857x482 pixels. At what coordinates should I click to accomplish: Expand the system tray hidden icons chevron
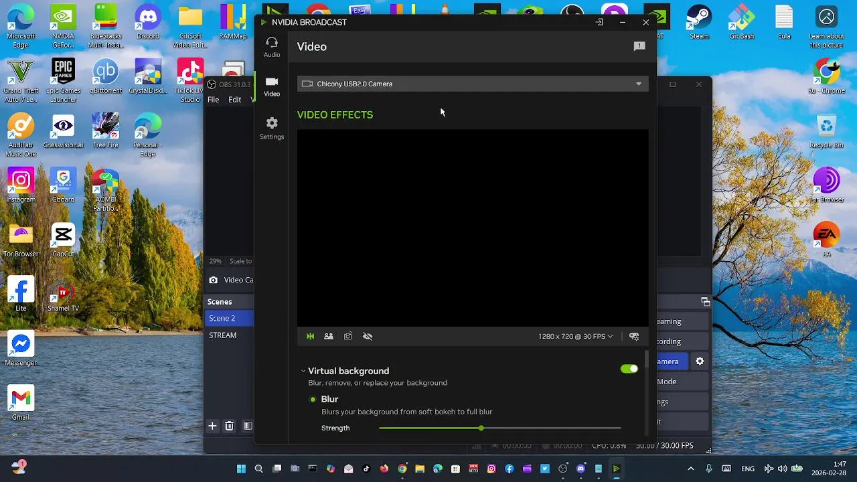click(x=691, y=469)
